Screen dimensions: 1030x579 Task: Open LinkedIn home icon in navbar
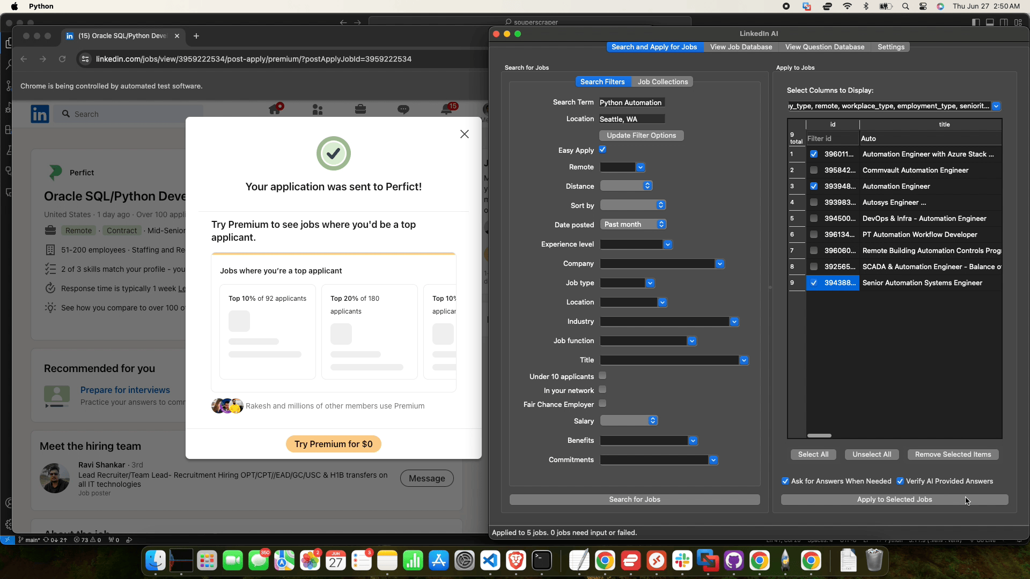click(x=275, y=109)
